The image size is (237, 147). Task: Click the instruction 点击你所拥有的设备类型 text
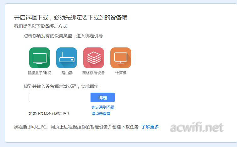click(x=48, y=36)
